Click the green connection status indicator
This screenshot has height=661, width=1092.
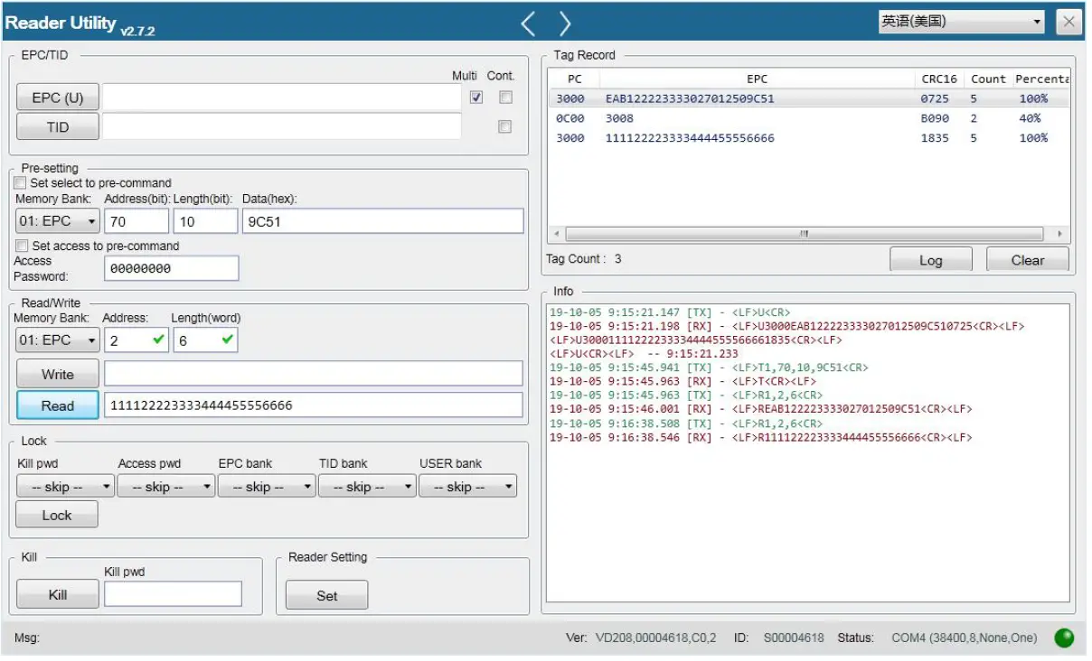point(1064,638)
